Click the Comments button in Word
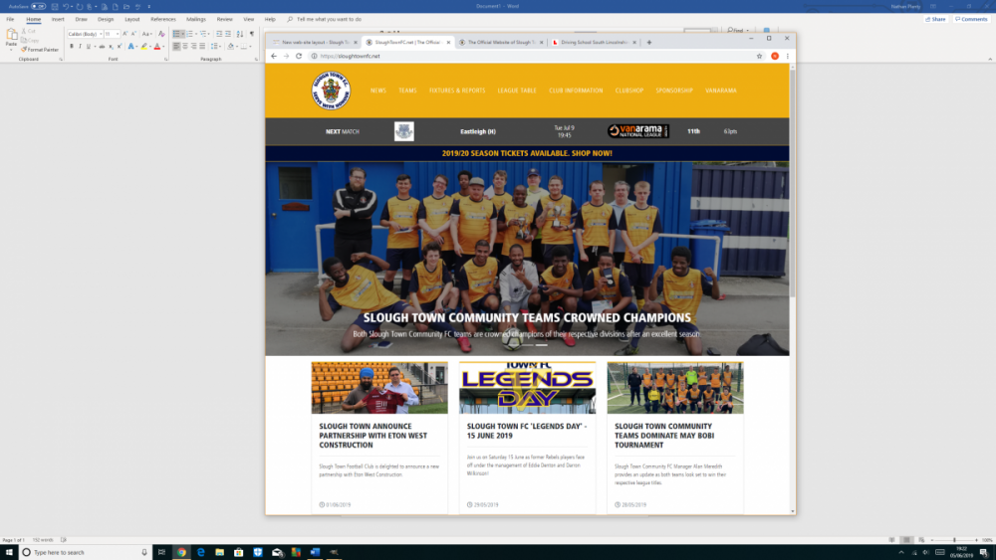 click(971, 19)
